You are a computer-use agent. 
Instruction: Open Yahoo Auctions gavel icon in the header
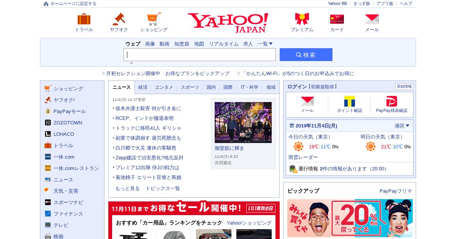[x=119, y=19]
